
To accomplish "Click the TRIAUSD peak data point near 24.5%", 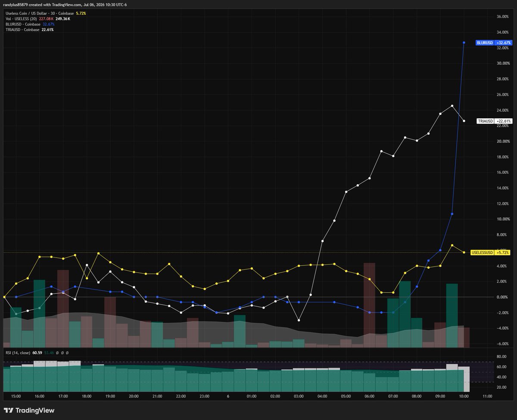I will (x=452, y=106).
